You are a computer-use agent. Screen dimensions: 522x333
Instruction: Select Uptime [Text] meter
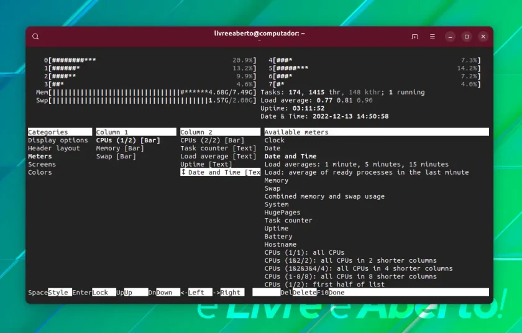point(206,165)
